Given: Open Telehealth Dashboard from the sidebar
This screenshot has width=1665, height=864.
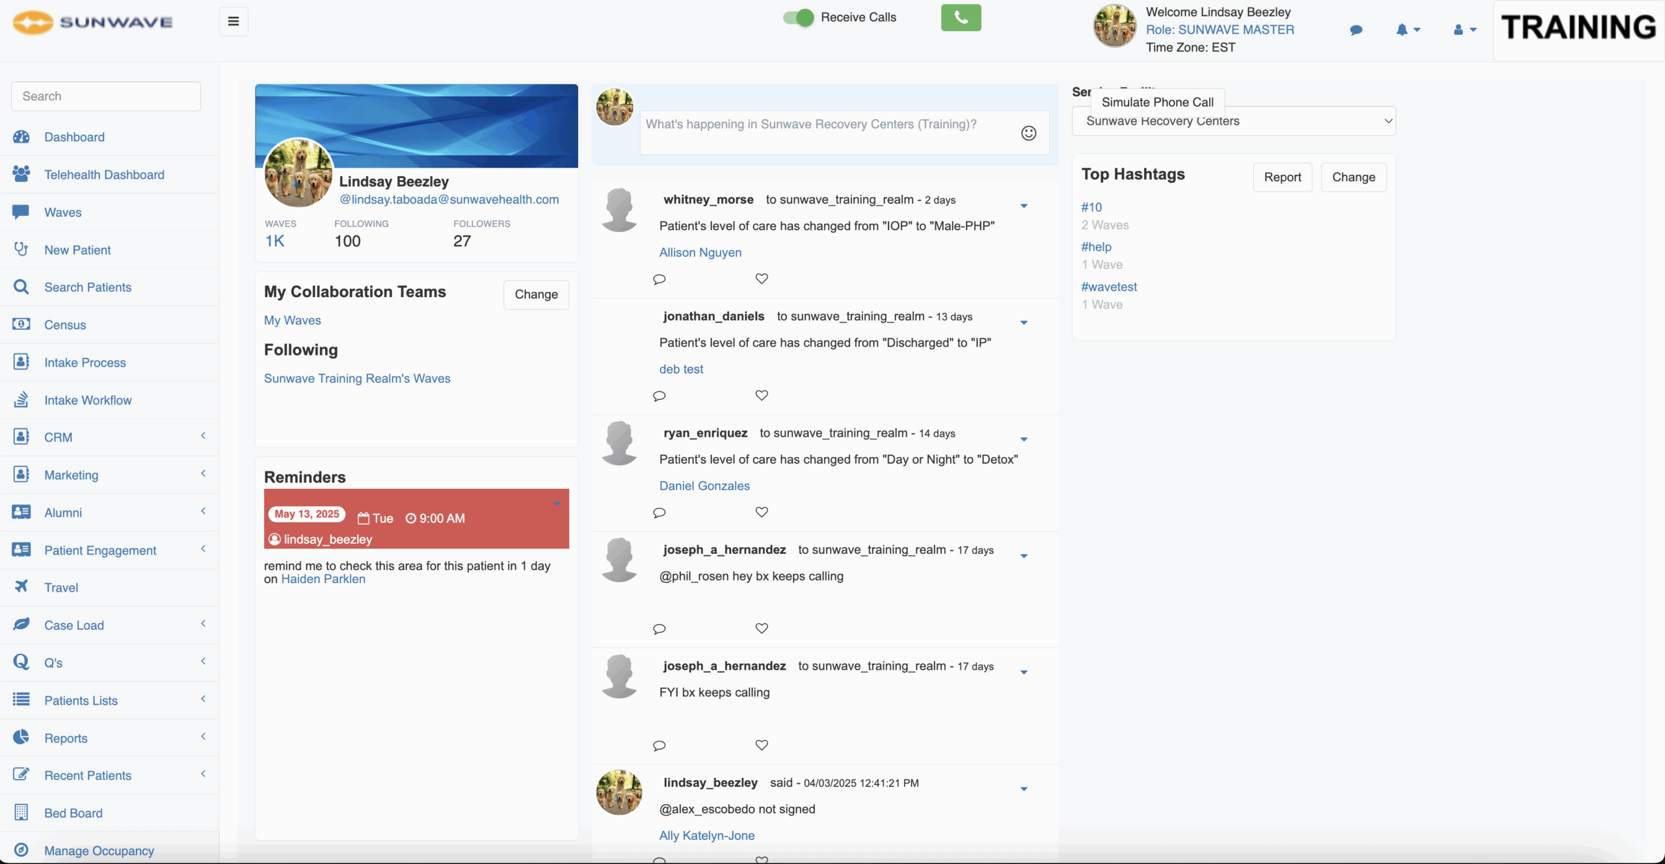Looking at the screenshot, I should point(104,175).
